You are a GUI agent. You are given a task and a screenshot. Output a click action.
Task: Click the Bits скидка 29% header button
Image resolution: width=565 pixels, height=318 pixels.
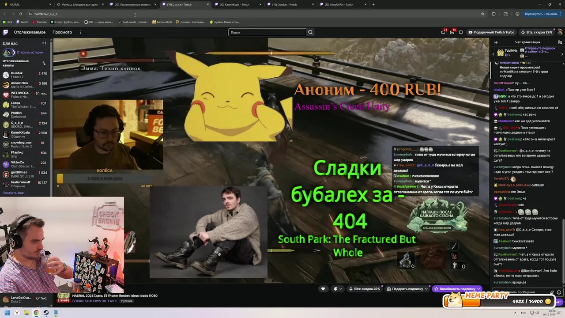tap(536, 32)
